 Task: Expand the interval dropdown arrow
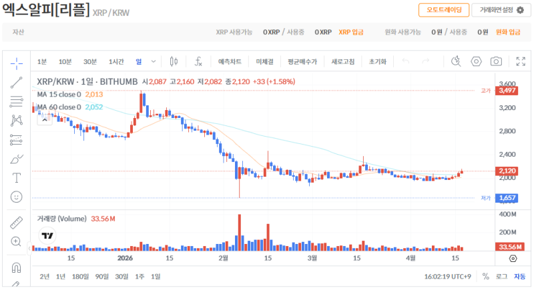coord(154,61)
